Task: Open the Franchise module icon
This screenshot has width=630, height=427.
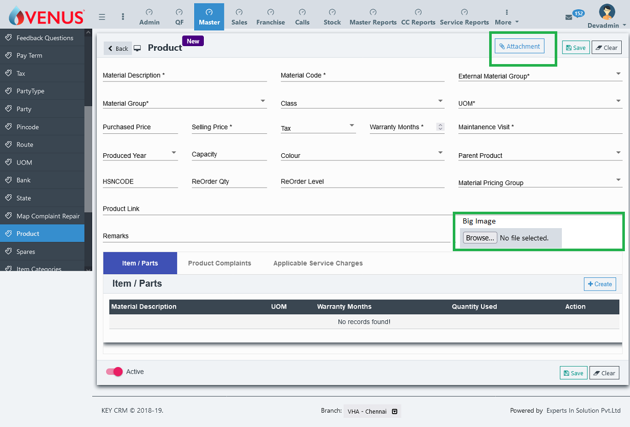Action: 270,12
